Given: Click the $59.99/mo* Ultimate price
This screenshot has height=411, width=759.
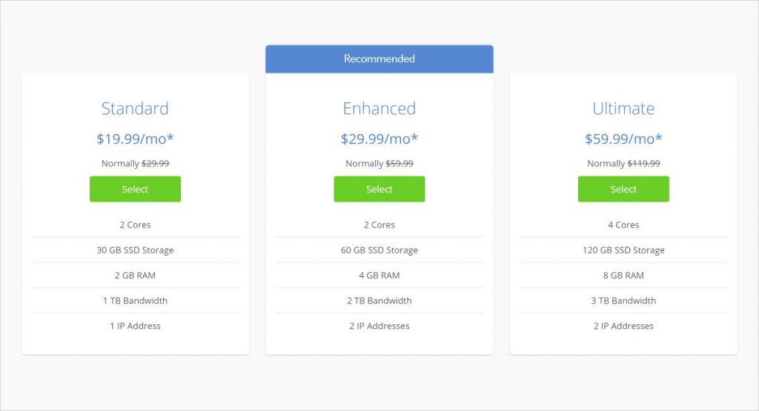Looking at the screenshot, I should (623, 138).
